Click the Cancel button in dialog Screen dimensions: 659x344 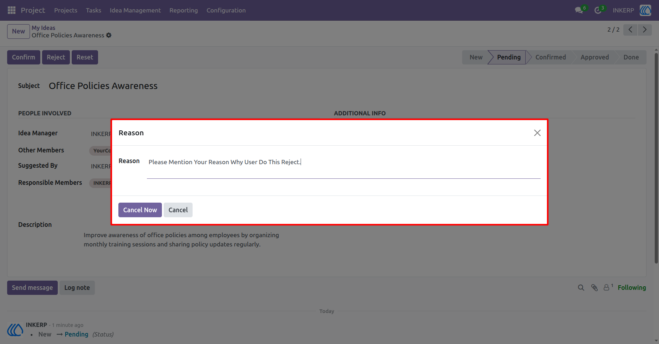tap(178, 210)
